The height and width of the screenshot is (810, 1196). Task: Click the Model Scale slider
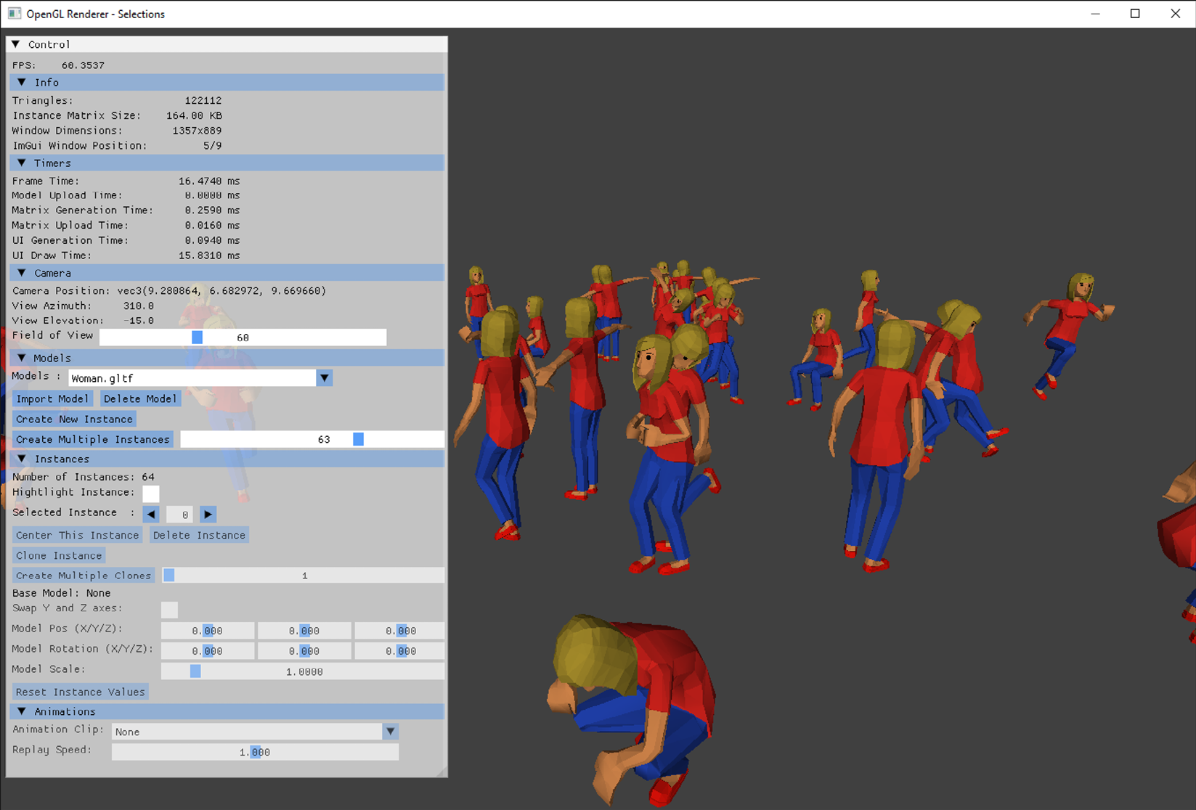pyautogui.click(x=303, y=672)
